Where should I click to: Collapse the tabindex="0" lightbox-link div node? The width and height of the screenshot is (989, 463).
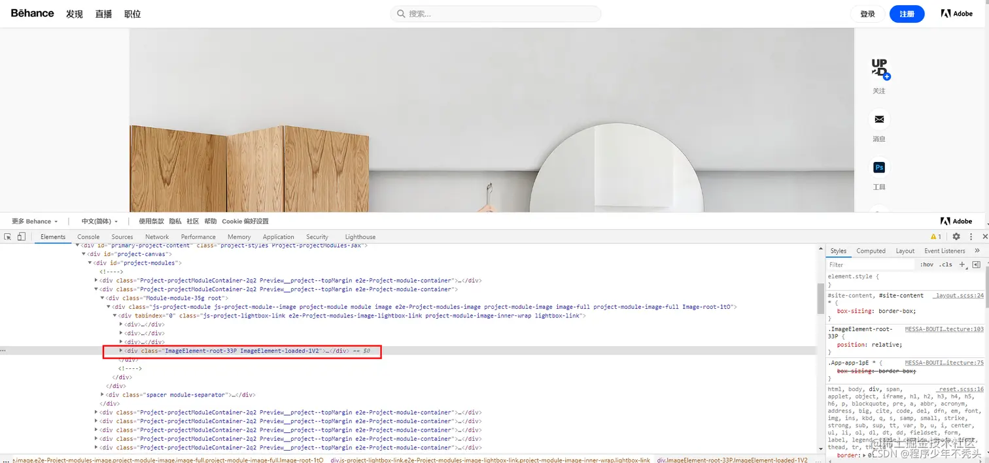pyautogui.click(x=114, y=315)
